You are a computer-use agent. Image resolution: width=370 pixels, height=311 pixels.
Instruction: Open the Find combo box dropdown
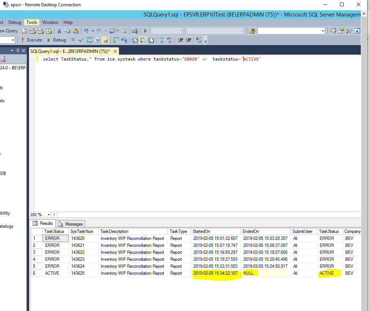tap(323, 31)
